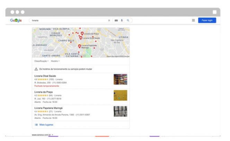Click the Livraria da Praça map pin

(x=82, y=34)
